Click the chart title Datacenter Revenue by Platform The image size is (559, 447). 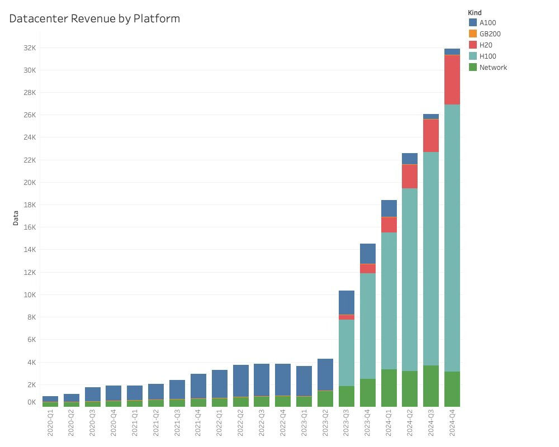[x=94, y=18]
